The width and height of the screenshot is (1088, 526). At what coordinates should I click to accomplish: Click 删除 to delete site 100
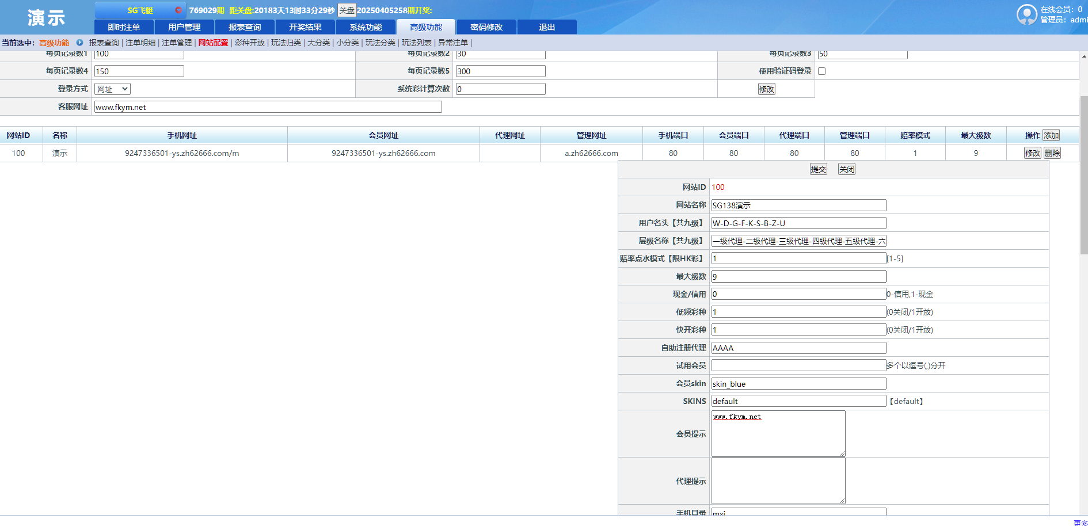1052,153
